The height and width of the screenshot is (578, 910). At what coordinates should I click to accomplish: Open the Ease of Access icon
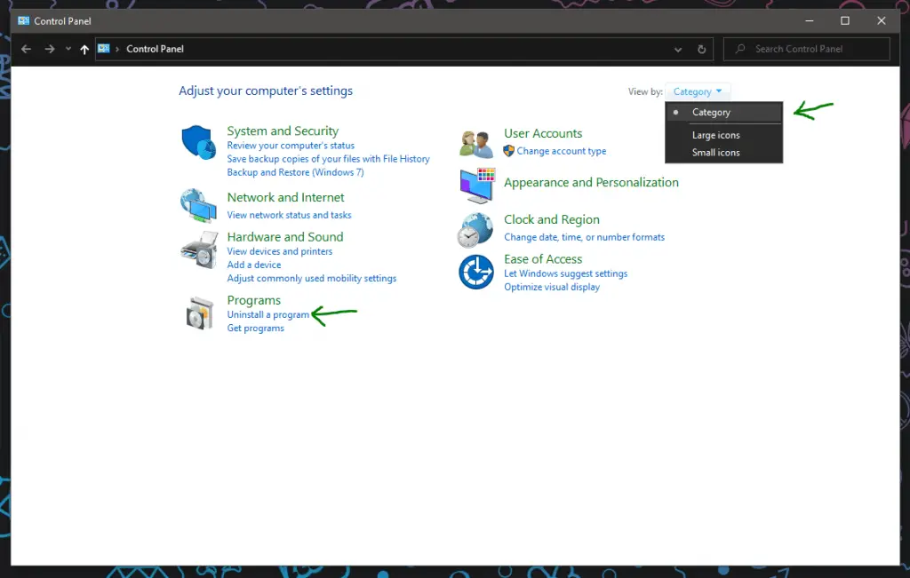(x=476, y=272)
